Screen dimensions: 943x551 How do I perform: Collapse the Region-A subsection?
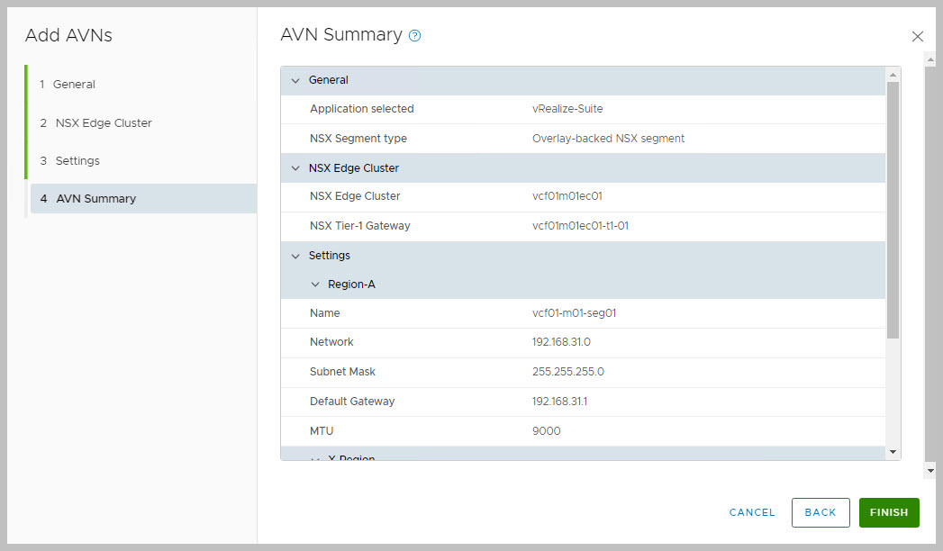[315, 285]
